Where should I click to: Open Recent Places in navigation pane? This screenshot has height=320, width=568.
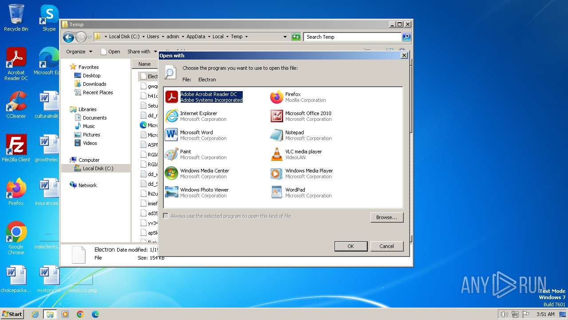tap(98, 92)
